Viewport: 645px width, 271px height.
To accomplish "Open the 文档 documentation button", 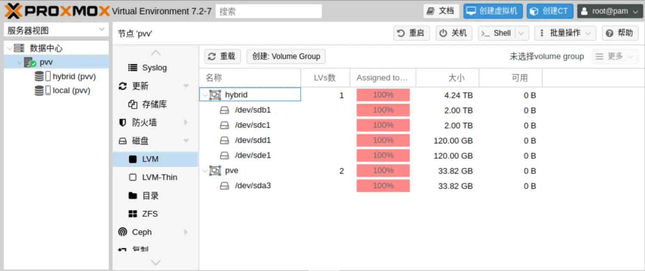I will coord(441,11).
